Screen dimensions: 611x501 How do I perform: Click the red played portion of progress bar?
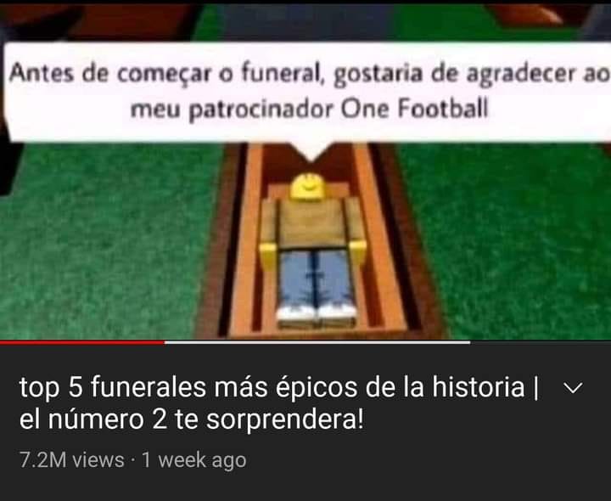pyautogui.click(x=82, y=343)
